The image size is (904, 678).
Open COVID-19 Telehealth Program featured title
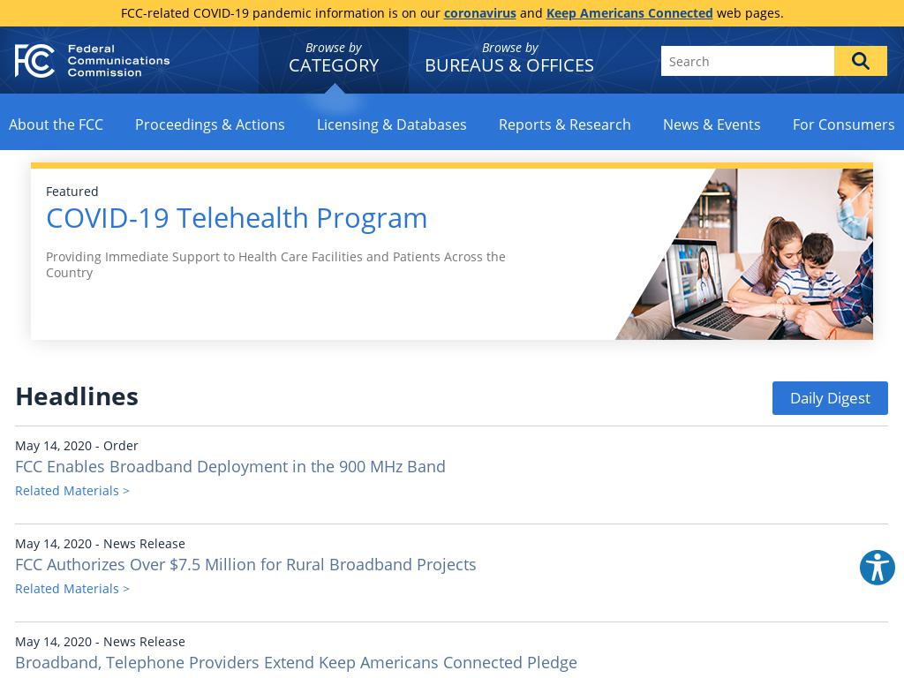[x=237, y=218]
